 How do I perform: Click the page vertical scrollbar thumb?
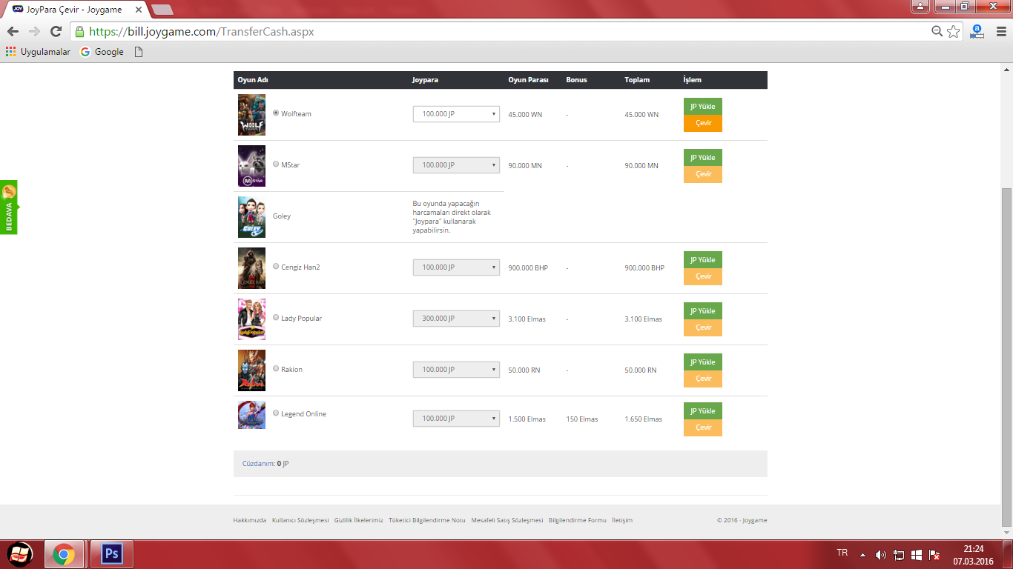(1006, 356)
